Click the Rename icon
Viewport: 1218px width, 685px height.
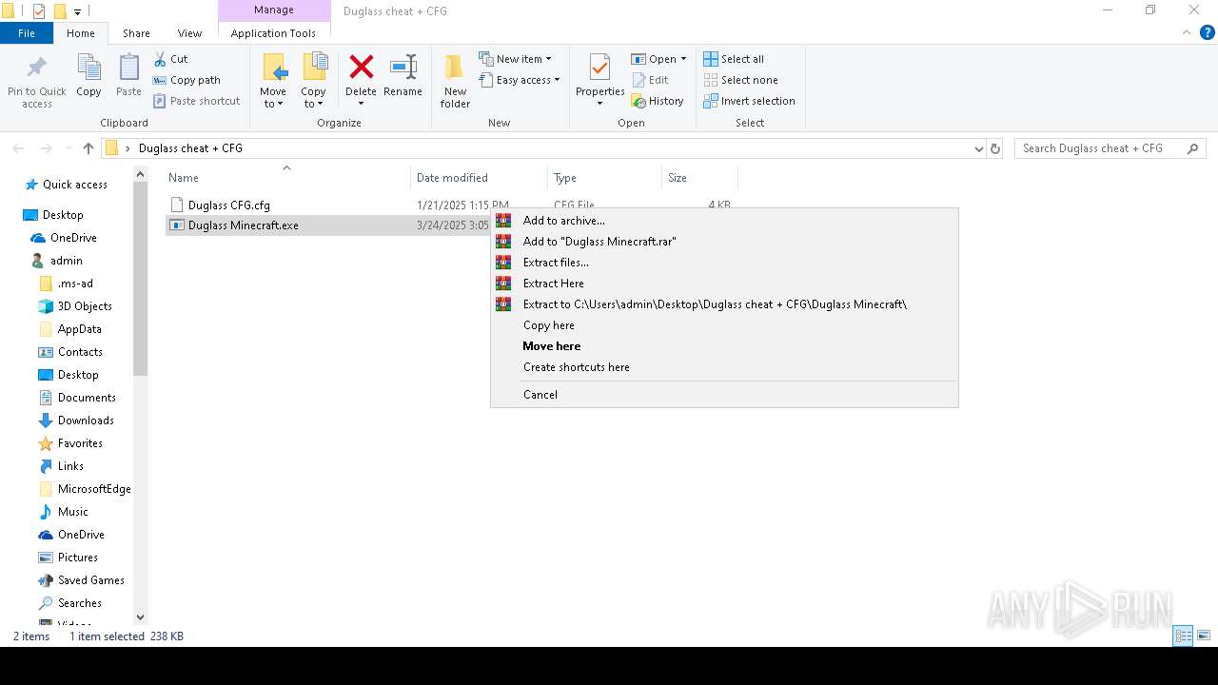[x=403, y=67]
